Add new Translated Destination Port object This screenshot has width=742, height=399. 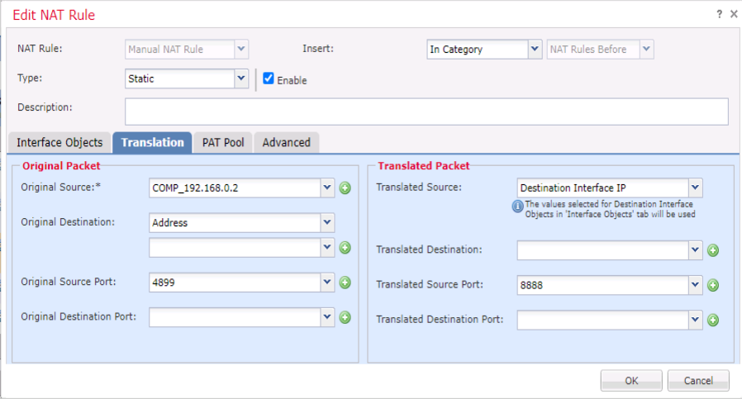(712, 321)
